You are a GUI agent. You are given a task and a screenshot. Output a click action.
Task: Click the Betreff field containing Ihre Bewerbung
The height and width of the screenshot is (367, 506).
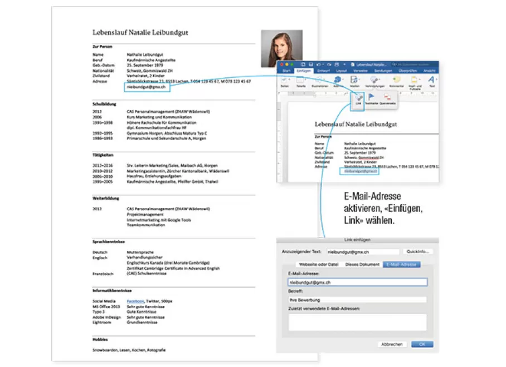point(358,300)
